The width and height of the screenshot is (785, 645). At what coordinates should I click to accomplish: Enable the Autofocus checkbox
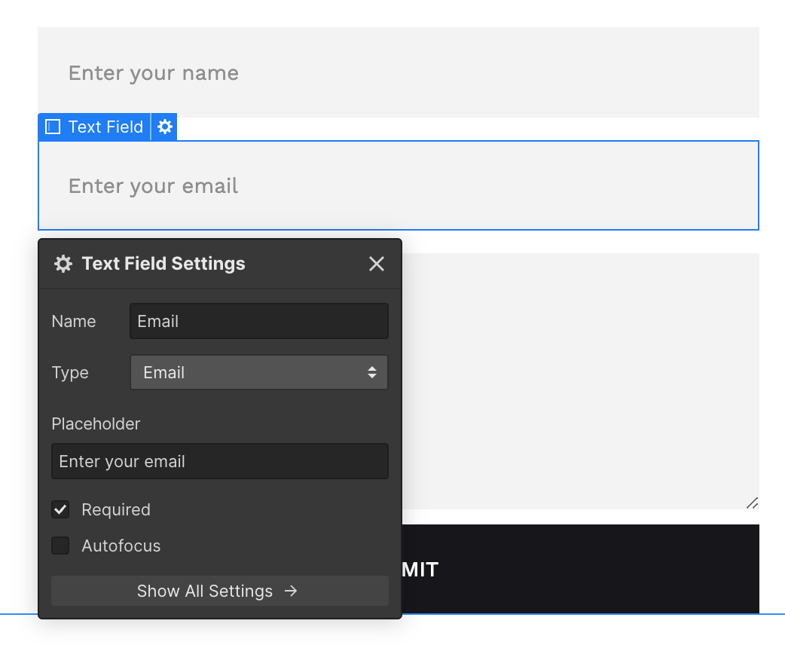60,546
